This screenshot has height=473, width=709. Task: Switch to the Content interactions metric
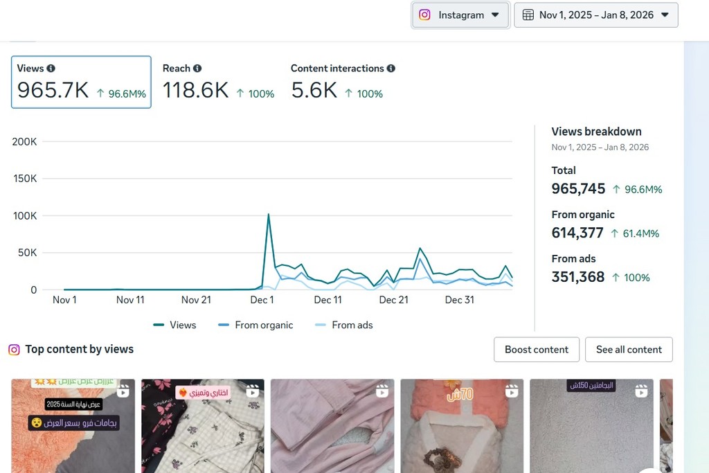(343, 82)
